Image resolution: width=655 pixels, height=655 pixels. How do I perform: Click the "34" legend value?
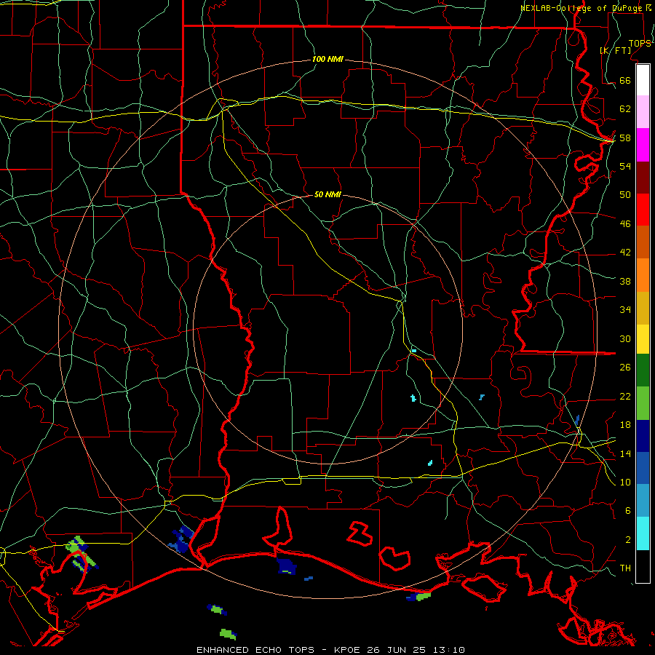click(x=625, y=310)
